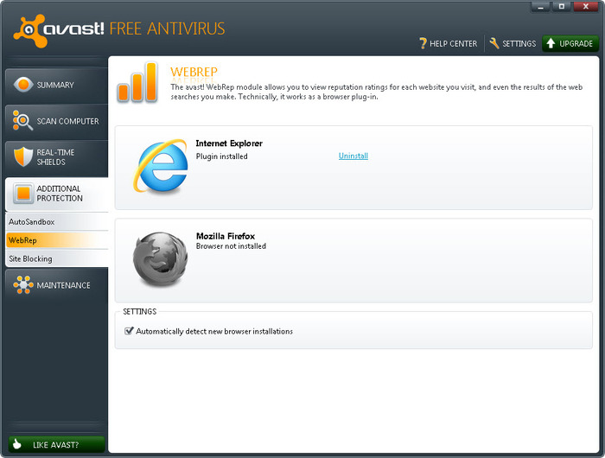Click the Mozilla Firefox name label
Screen dimensions: 605x458
226,236
